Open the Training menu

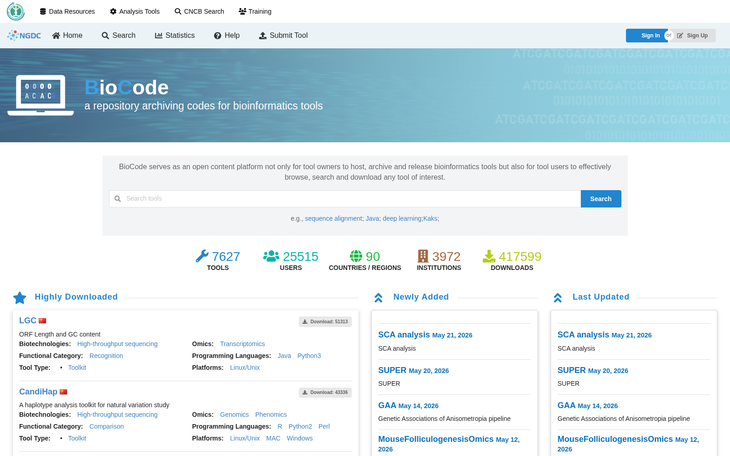255,11
